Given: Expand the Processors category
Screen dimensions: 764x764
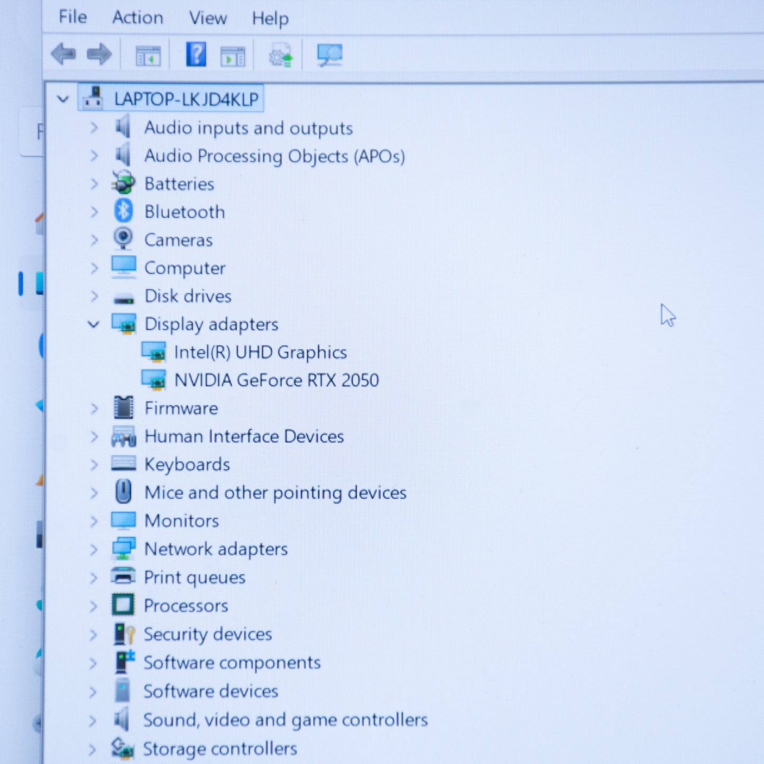Looking at the screenshot, I should (94, 606).
